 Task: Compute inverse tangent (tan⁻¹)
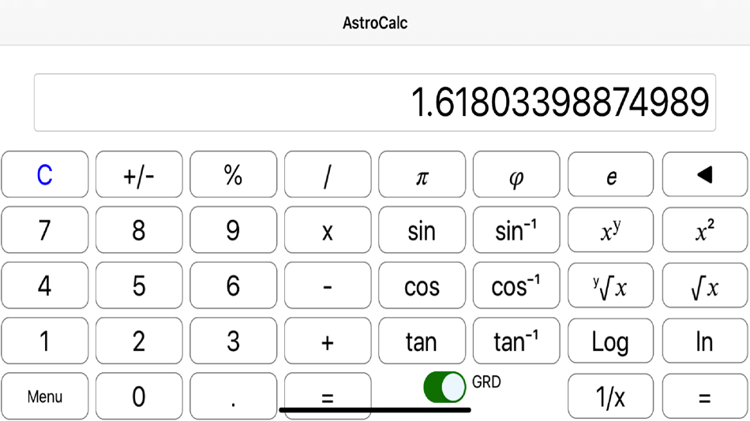point(516,341)
